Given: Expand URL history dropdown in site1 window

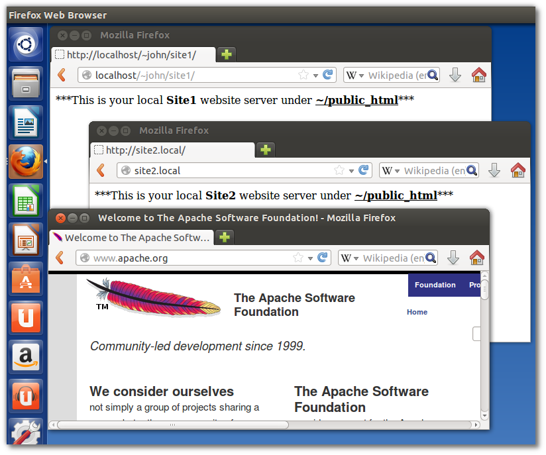Looking at the screenshot, I should [315, 76].
